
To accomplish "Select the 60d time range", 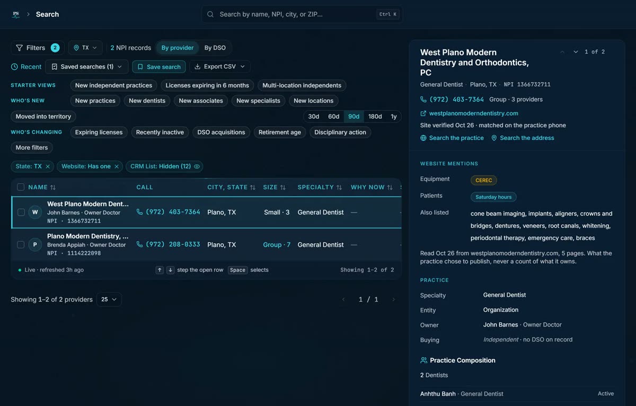I will (x=334, y=117).
